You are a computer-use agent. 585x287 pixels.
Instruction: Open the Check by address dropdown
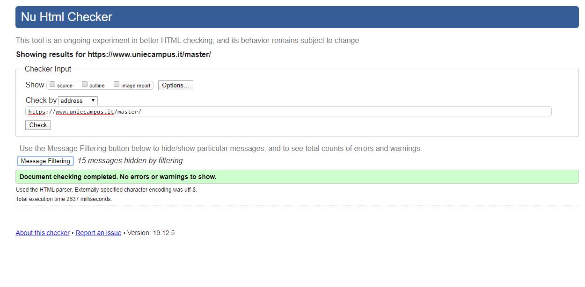(x=78, y=100)
